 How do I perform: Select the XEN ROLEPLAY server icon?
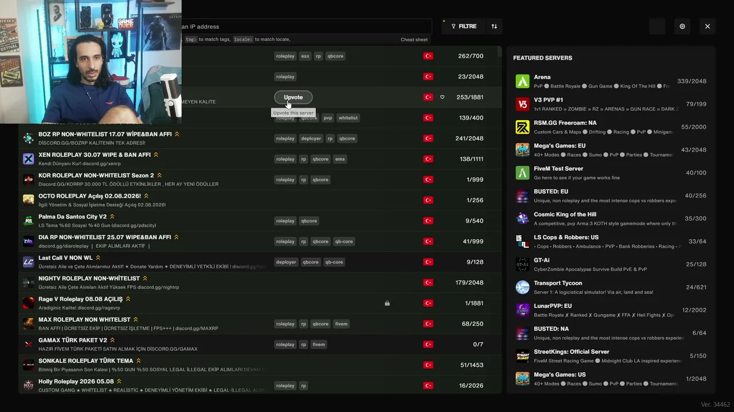pos(28,159)
